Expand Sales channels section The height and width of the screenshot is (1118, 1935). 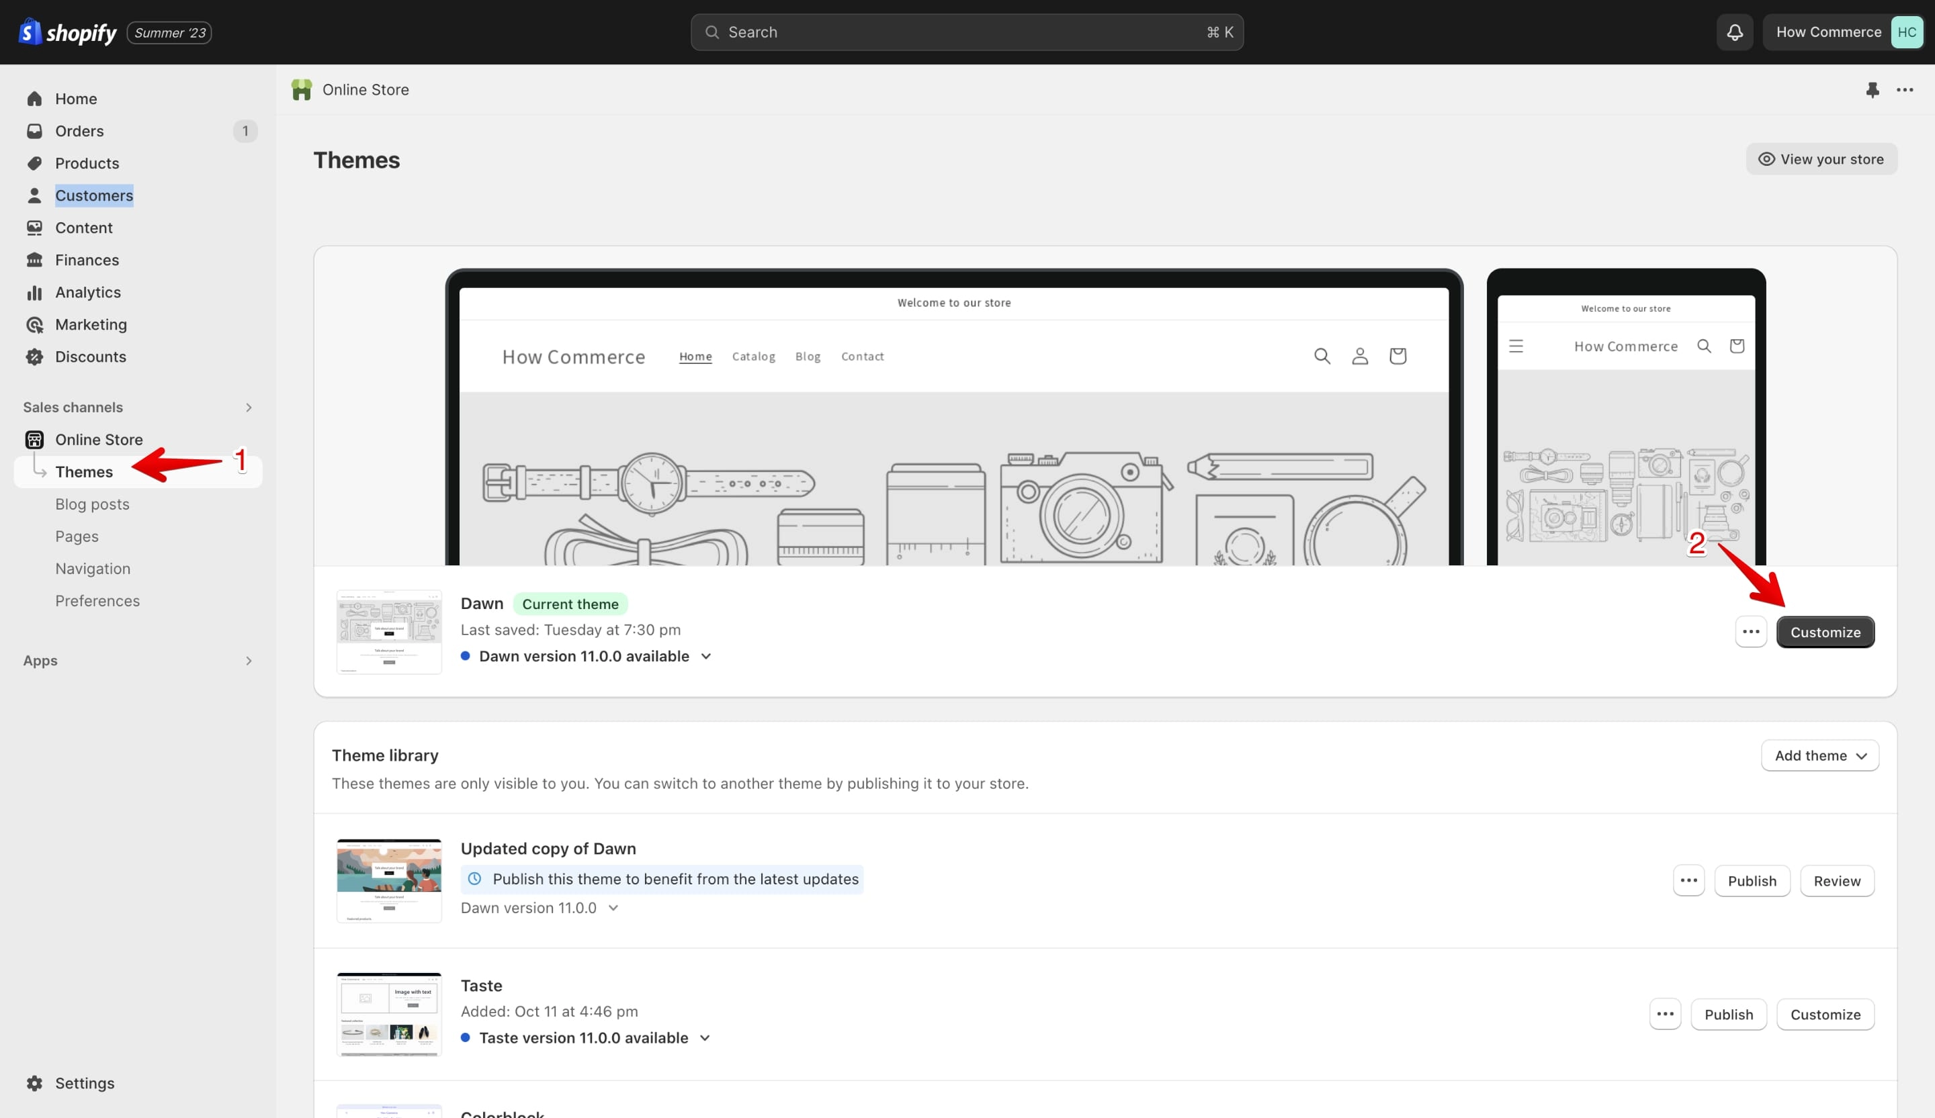pyautogui.click(x=248, y=408)
